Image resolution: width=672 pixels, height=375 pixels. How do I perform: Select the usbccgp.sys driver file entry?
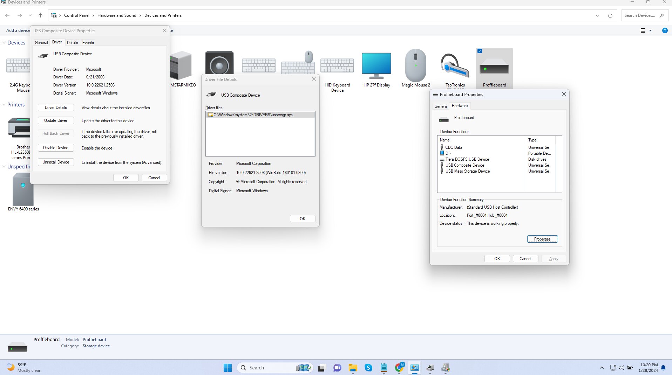click(260, 115)
